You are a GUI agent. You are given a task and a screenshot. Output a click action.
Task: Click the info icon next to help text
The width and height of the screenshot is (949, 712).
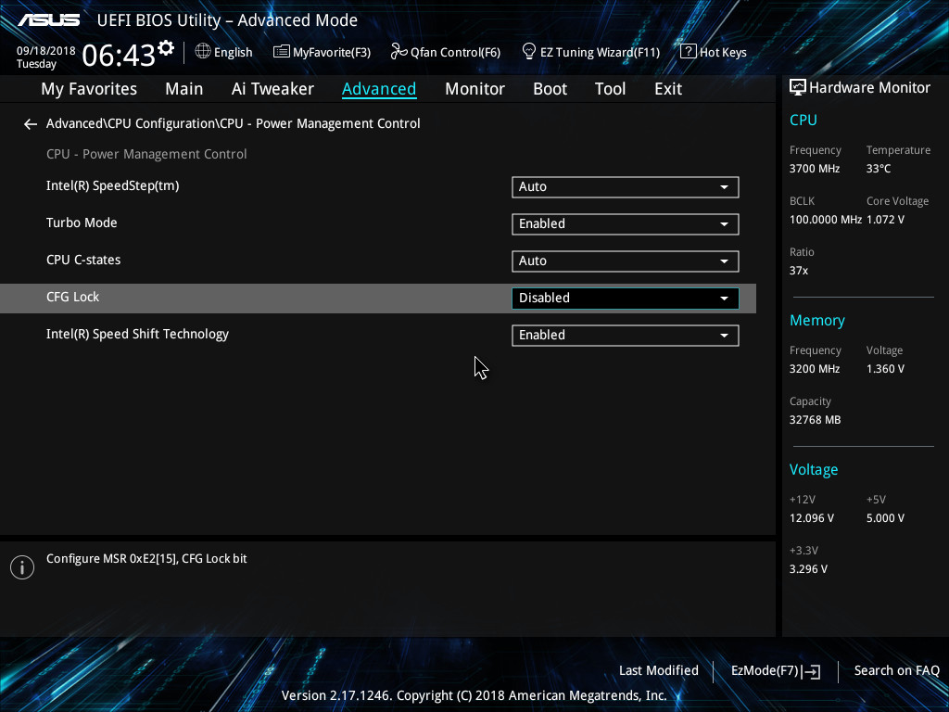coord(22,567)
